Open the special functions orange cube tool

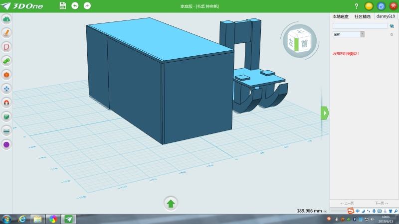6,75
